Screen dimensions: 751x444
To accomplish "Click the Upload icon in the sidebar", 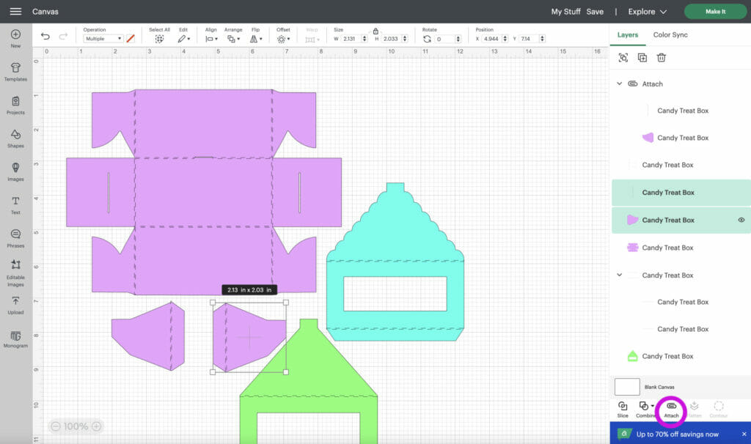I will [15, 304].
